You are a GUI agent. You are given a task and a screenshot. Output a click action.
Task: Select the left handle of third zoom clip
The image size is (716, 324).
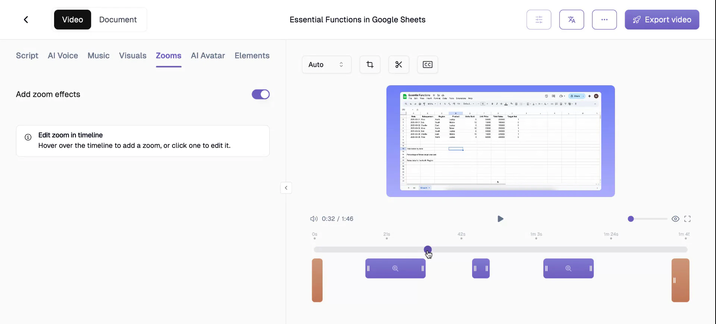[x=546, y=269]
